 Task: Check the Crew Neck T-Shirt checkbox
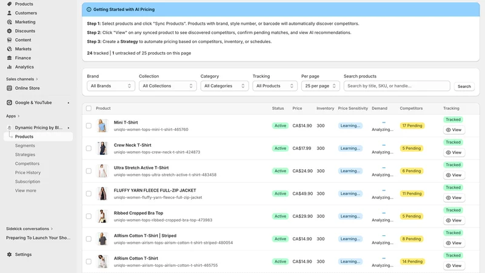pos(89,148)
